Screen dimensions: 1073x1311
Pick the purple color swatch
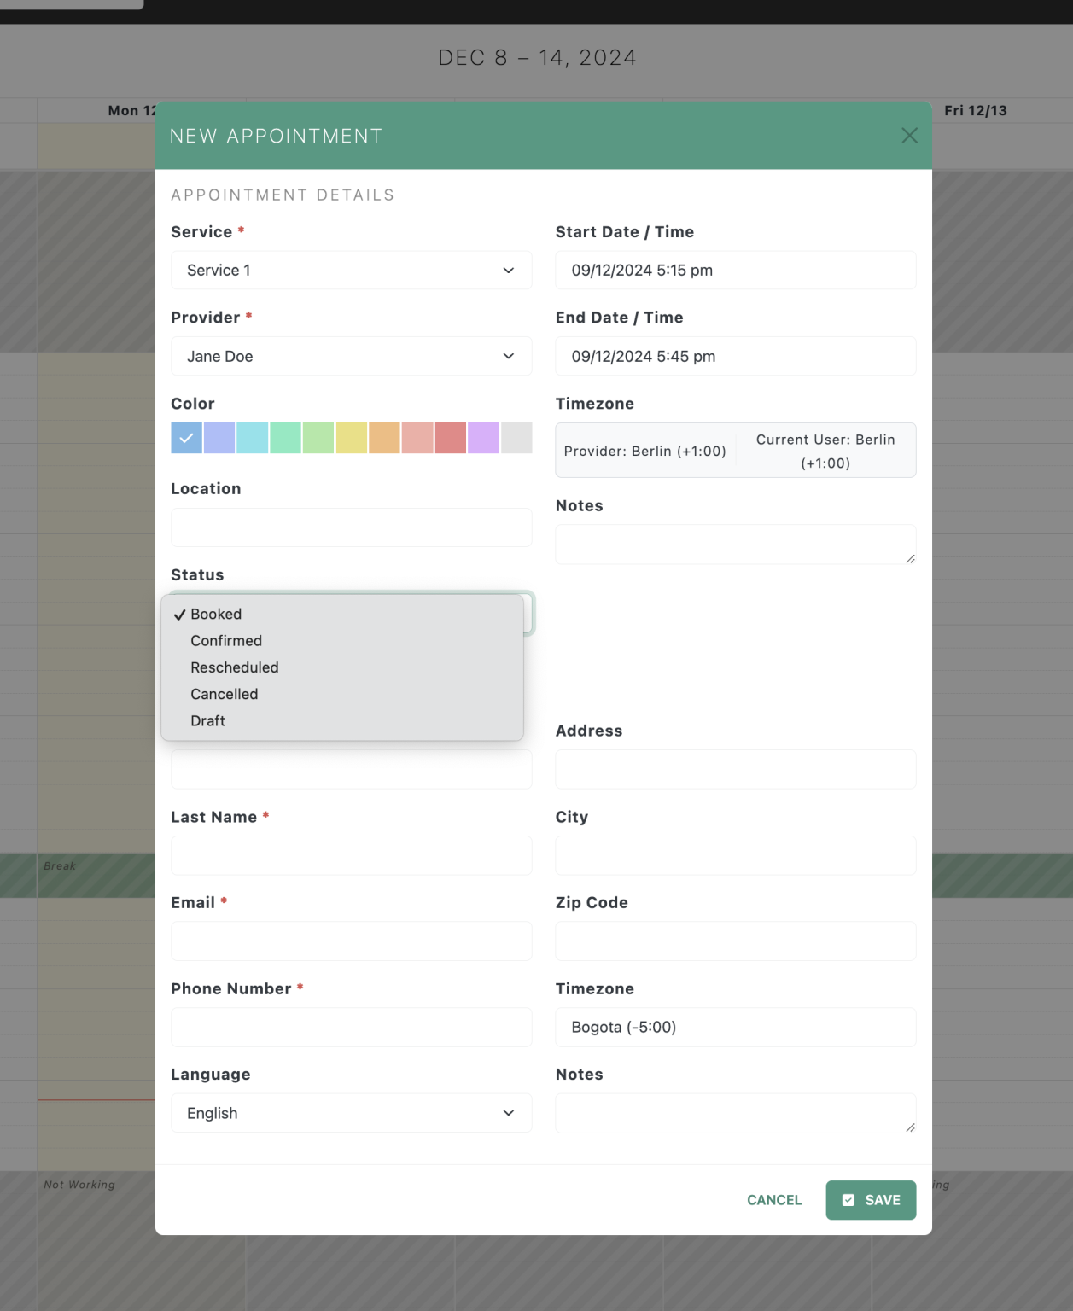click(x=483, y=437)
